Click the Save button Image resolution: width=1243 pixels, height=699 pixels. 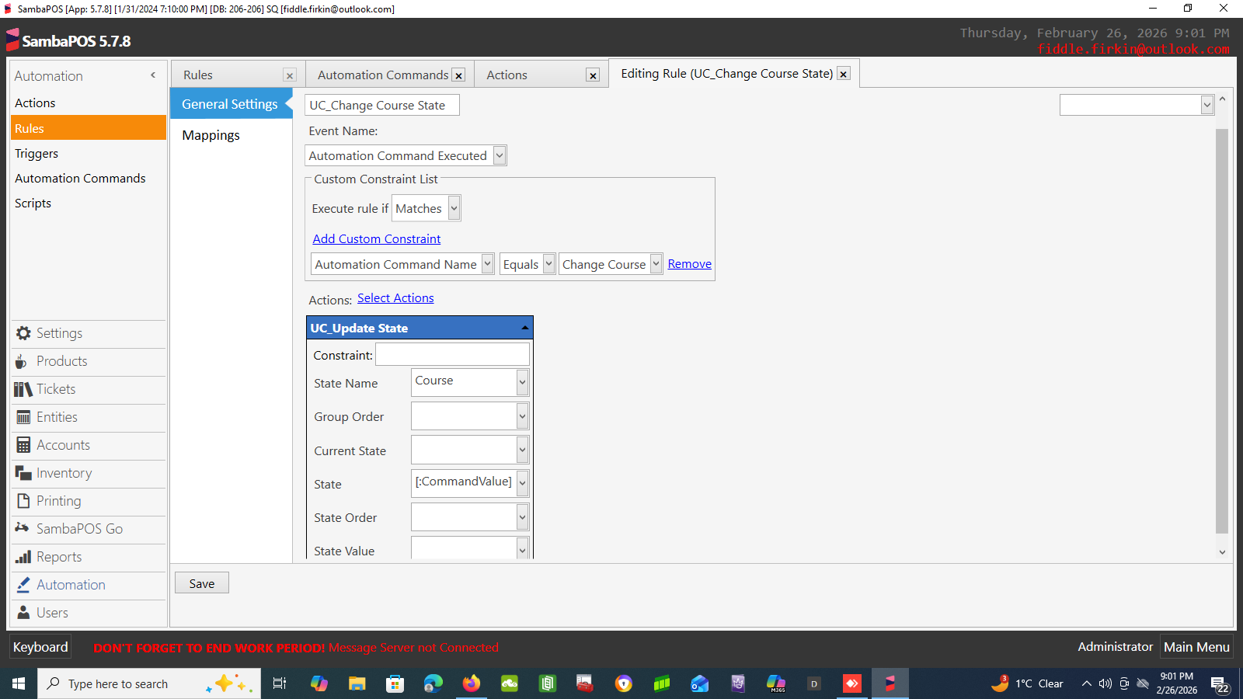201,583
